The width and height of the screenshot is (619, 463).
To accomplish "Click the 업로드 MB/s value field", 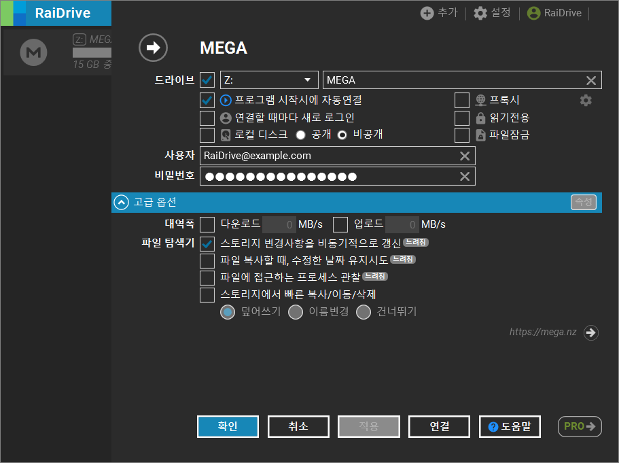I will [402, 224].
